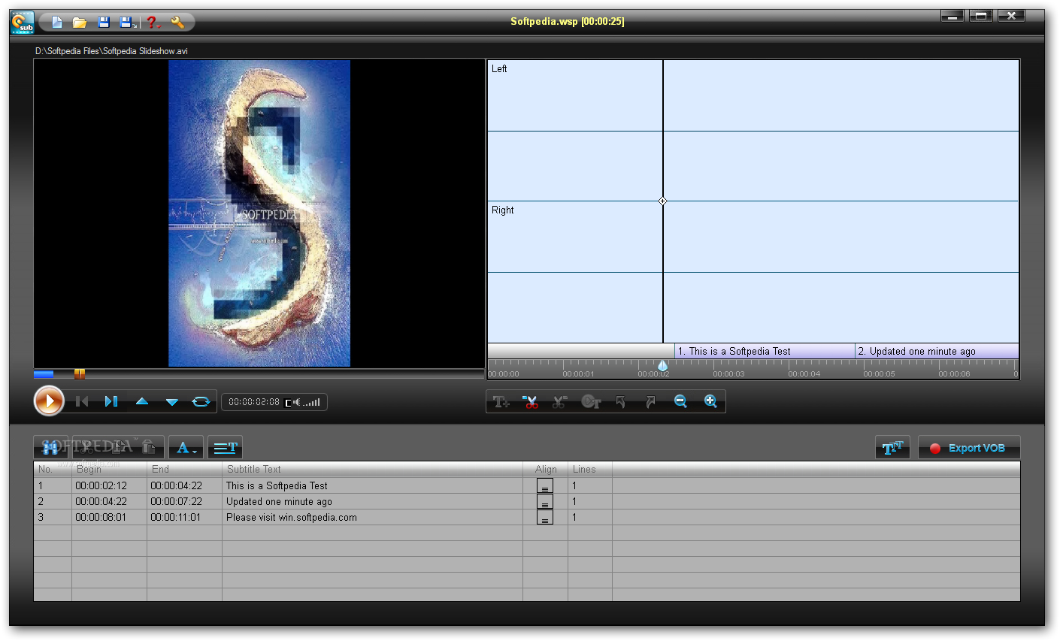Select subtitle text 'Please visit win.softpedia.com'
Screen dimensions: 1060x641
(x=292, y=518)
